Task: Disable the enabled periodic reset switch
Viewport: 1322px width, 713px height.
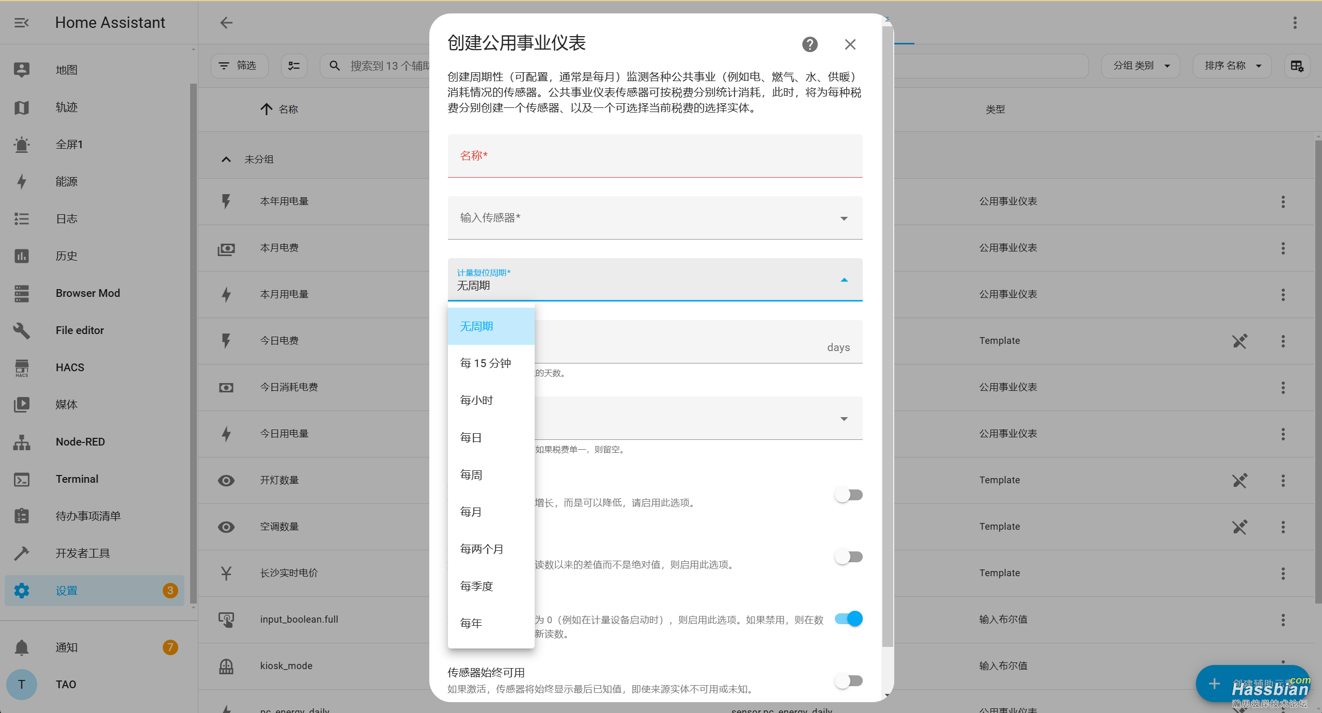Action: [x=848, y=619]
